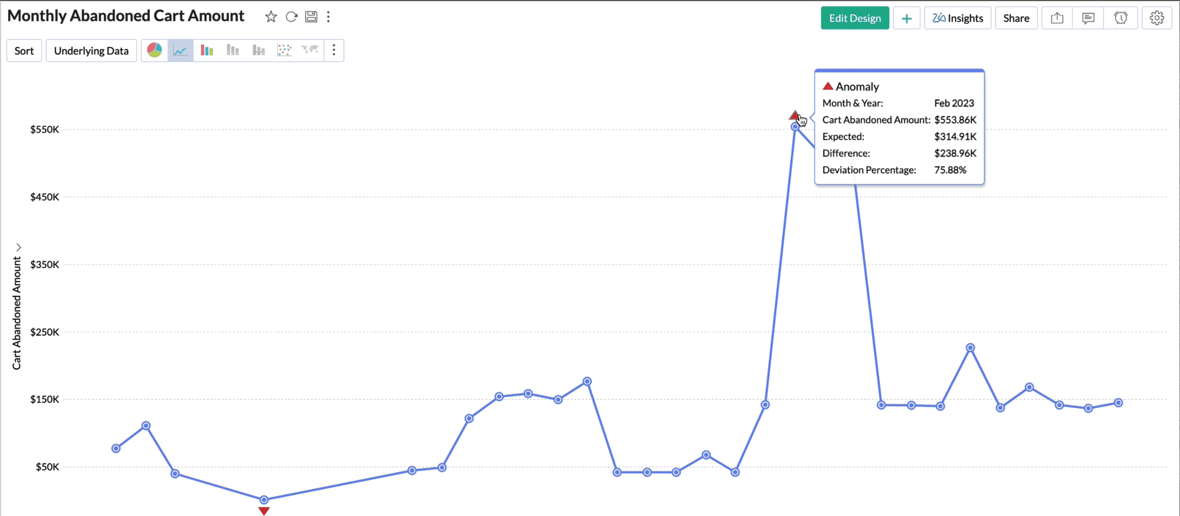Choose the scatter plot chart type
Image resolution: width=1180 pixels, height=516 pixels.
(284, 51)
